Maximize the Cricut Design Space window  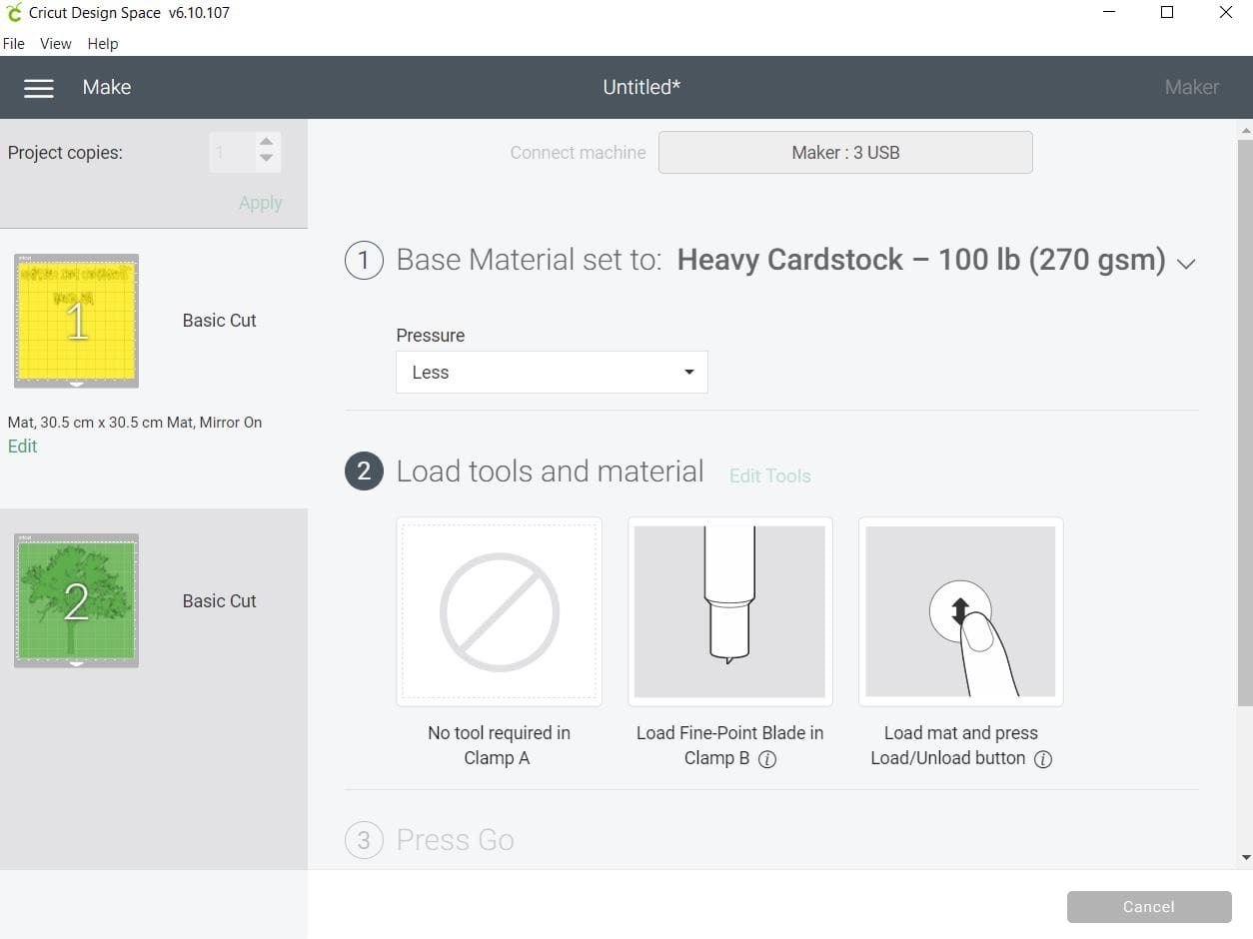coord(1167,13)
